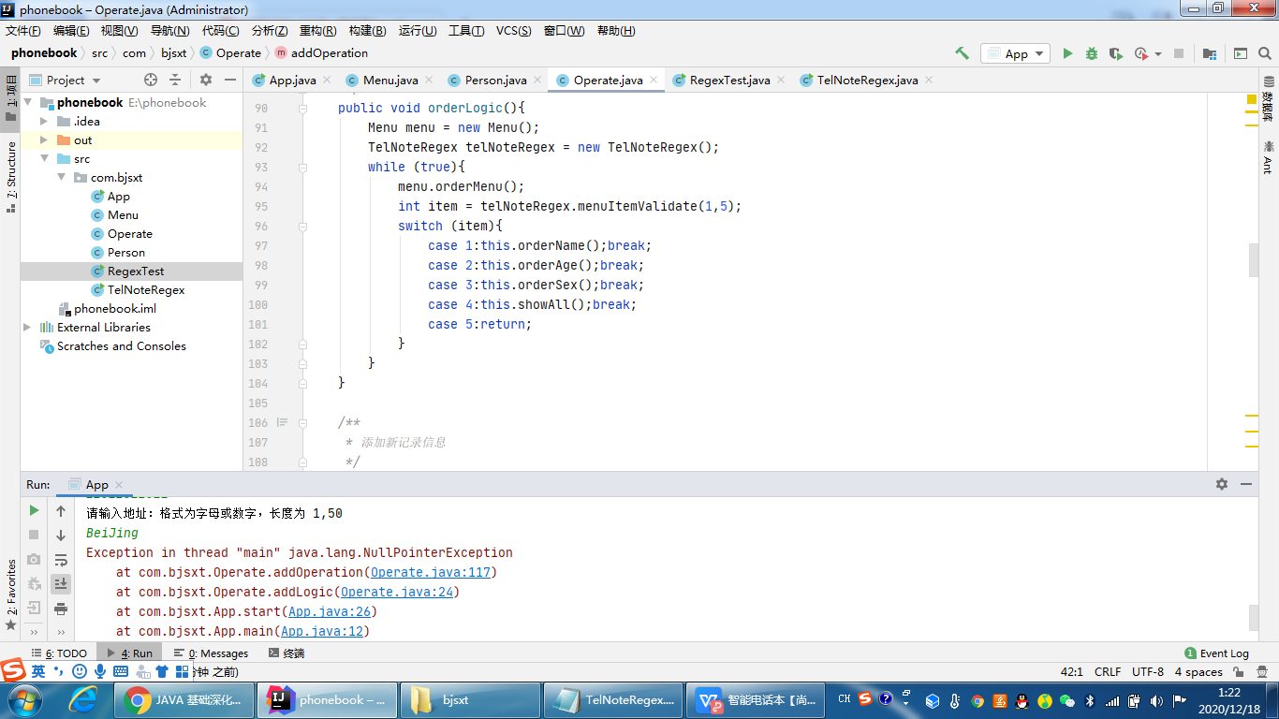Build project with the hammer icon
This screenshot has width=1279, height=719.
(x=962, y=53)
